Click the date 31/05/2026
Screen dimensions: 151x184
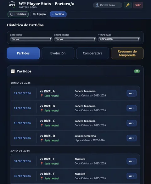22,161
